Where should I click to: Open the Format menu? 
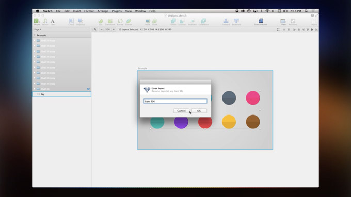pyautogui.click(x=89, y=11)
